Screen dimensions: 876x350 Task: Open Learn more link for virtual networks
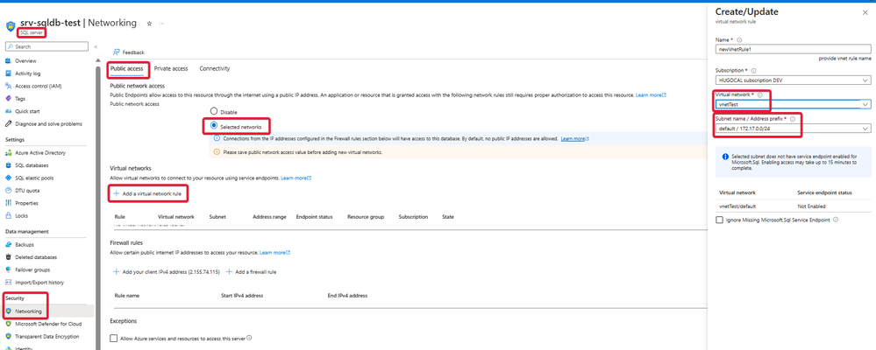point(296,178)
